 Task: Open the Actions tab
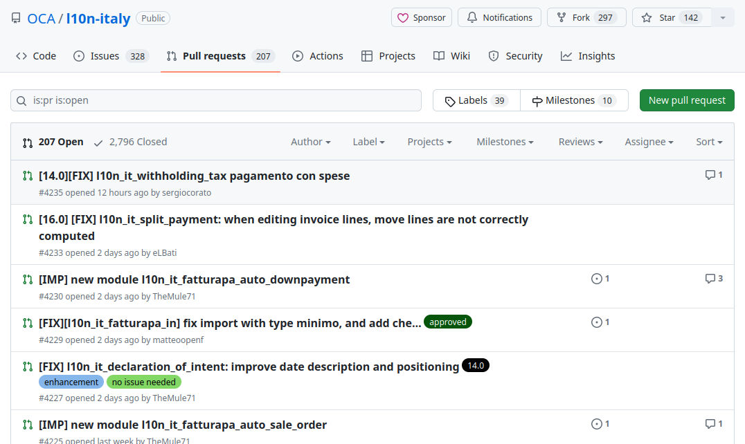(x=317, y=56)
